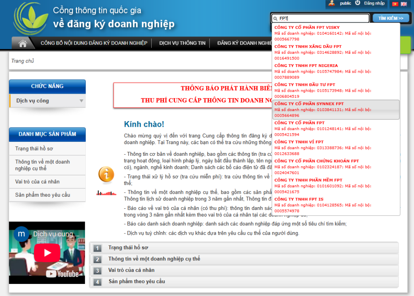Expand the Dịch vụ công dropdown arrow
This screenshot has height=296, width=414.
coord(81,101)
